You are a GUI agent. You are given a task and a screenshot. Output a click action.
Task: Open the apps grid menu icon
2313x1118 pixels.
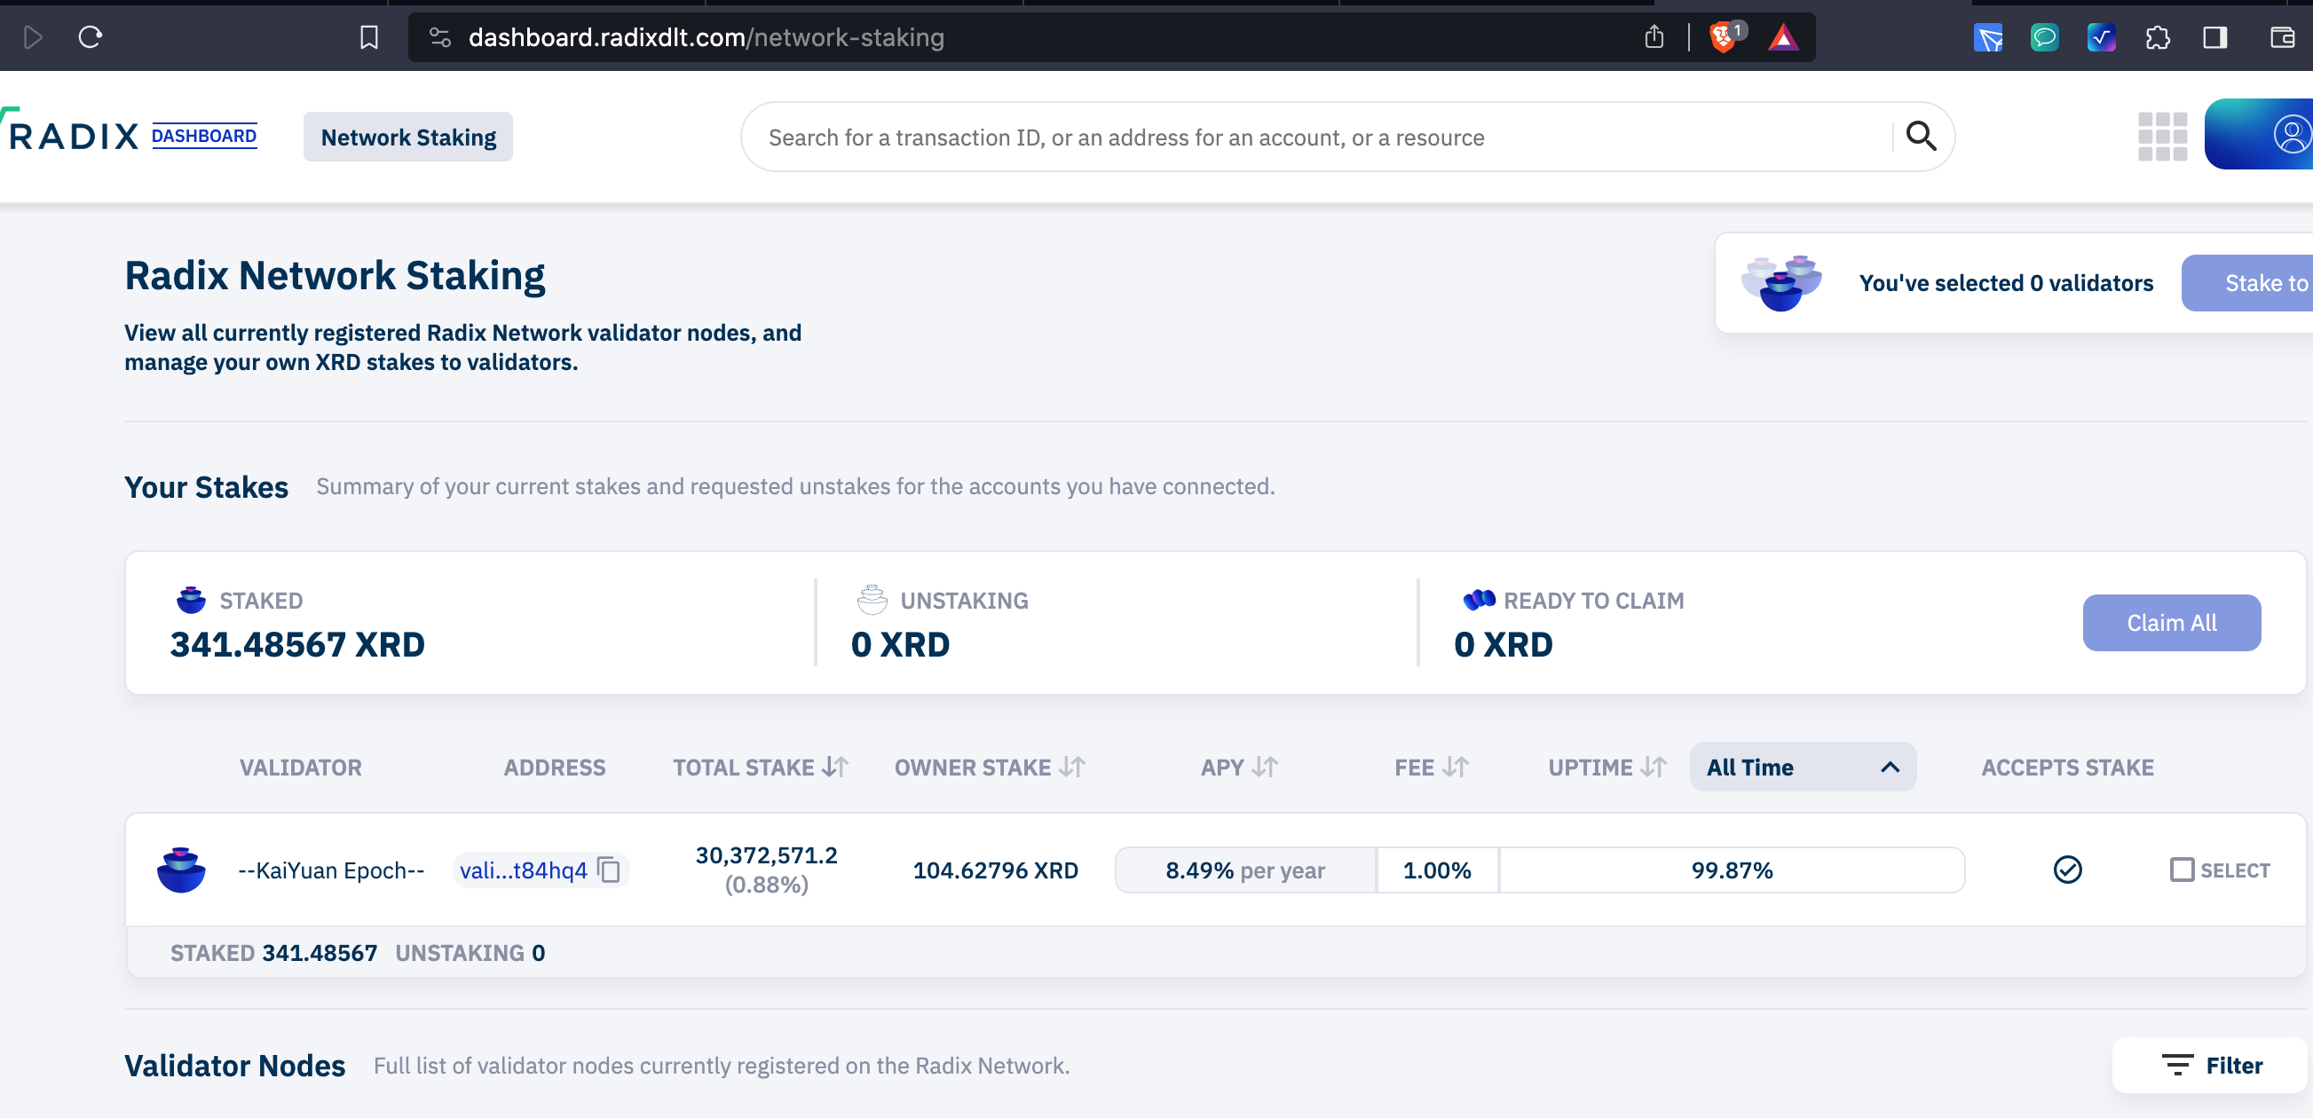click(2161, 137)
